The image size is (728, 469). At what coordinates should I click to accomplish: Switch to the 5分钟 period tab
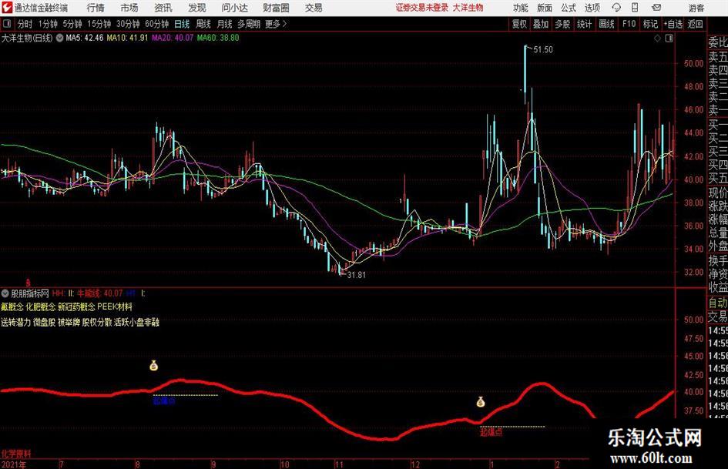(72, 24)
